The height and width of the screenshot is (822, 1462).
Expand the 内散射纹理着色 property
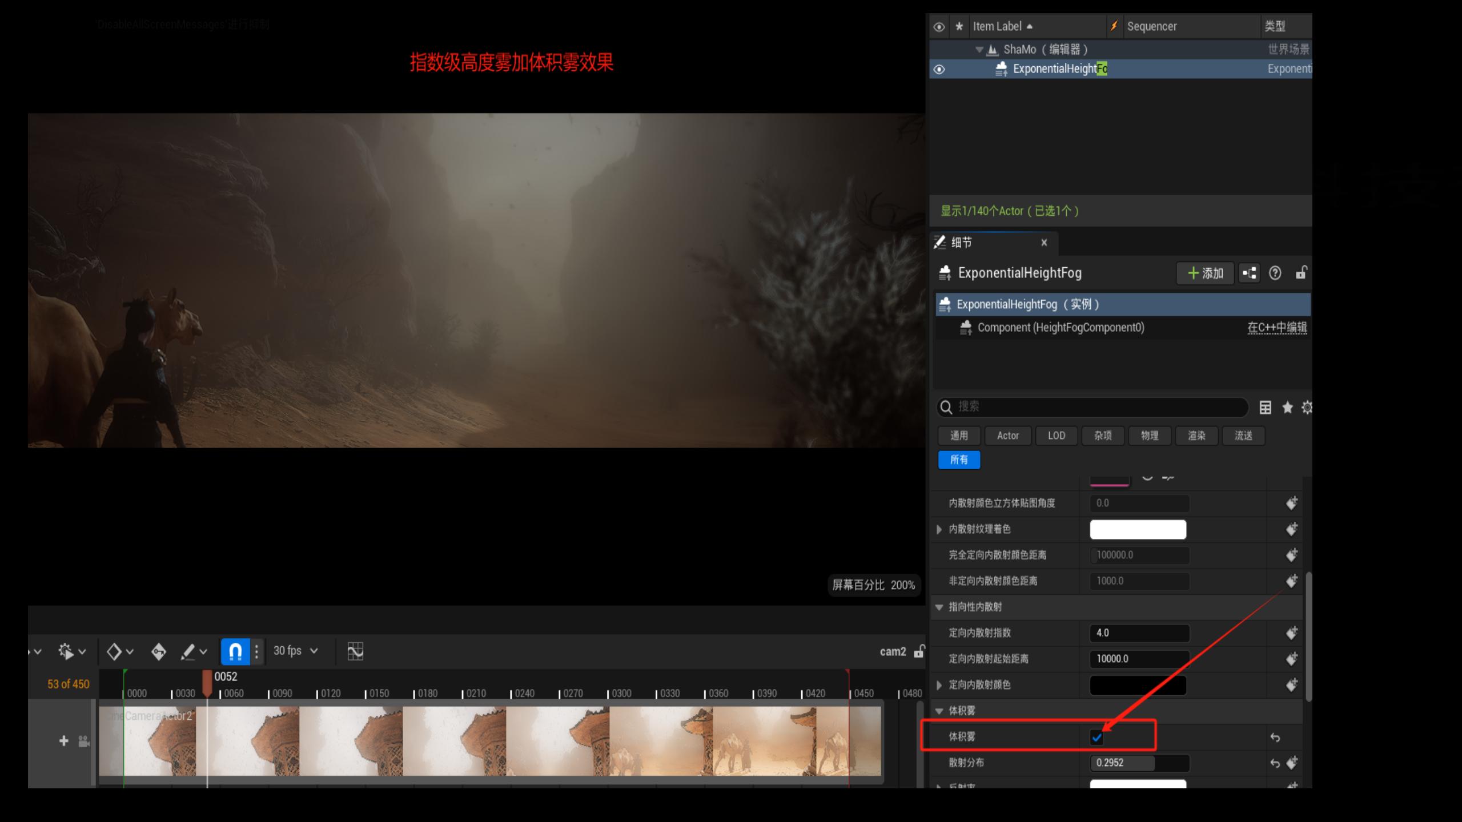[939, 530]
